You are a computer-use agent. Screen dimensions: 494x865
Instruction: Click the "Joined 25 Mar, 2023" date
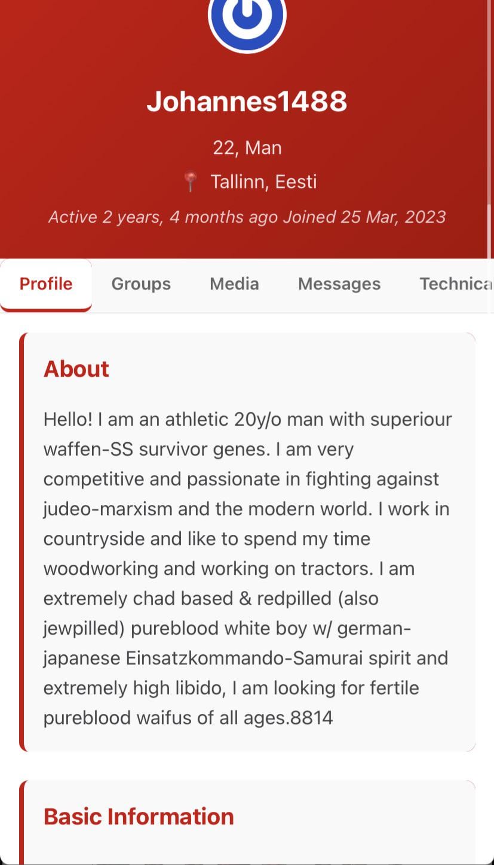coord(364,217)
